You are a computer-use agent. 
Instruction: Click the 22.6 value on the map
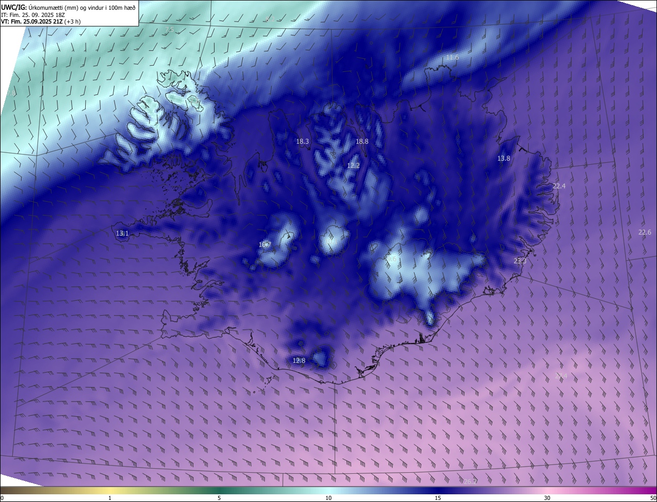(x=645, y=232)
